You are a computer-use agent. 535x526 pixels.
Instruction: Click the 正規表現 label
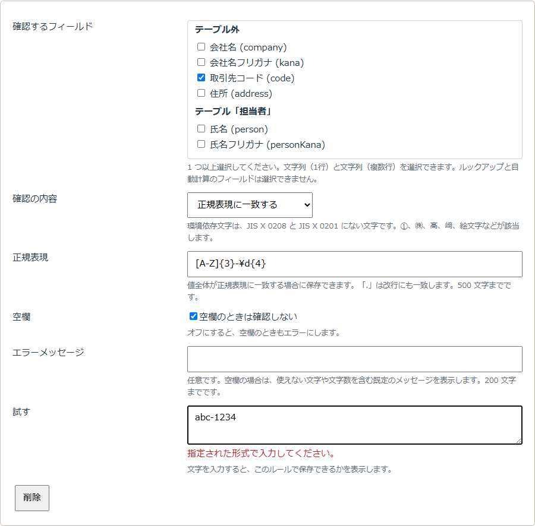point(30,258)
